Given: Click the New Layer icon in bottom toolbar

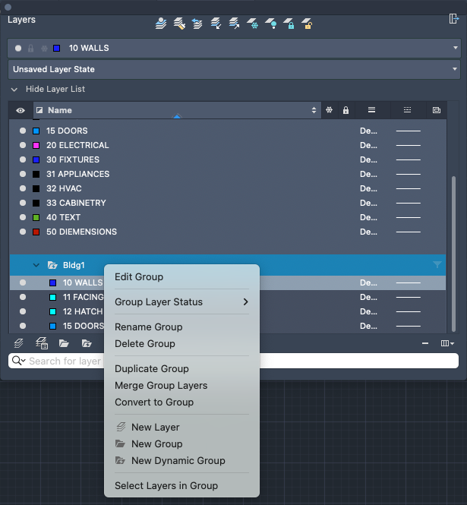Looking at the screenshot, I should (x=19, y=343).
